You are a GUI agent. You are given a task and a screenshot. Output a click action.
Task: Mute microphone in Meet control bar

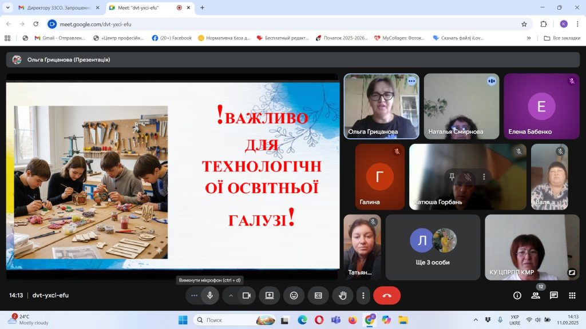tap(210, 295)
